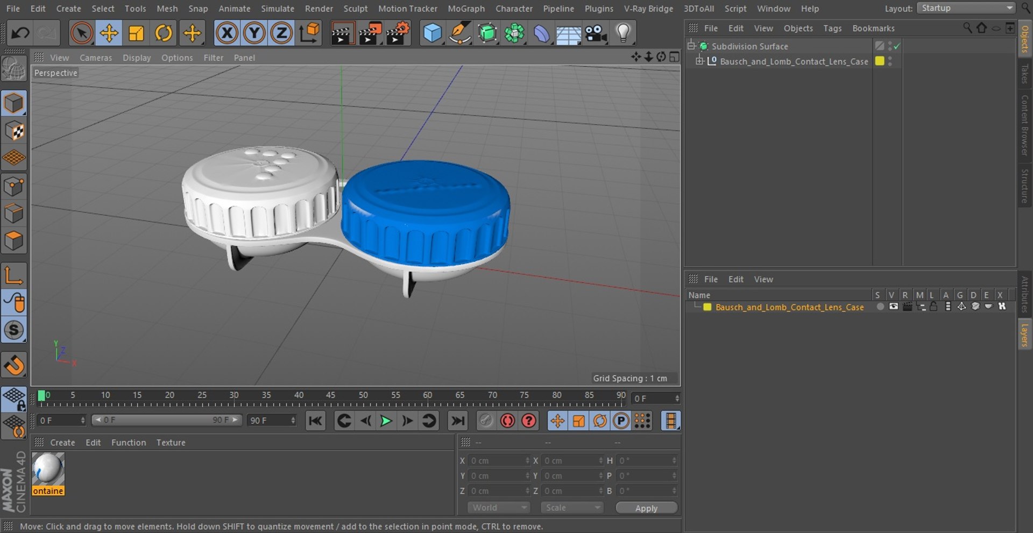Screen dimensions: 1033x533
Task: Expand the Bausch_and_Lomb_Contact_Lens_Case object tree
Action: point(699,61)
